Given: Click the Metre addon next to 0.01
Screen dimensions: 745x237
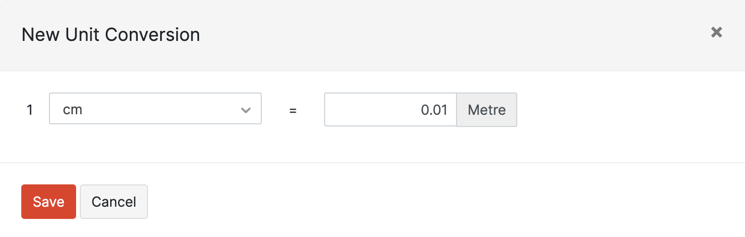Looking at the screenshot, I should (486, 110).
